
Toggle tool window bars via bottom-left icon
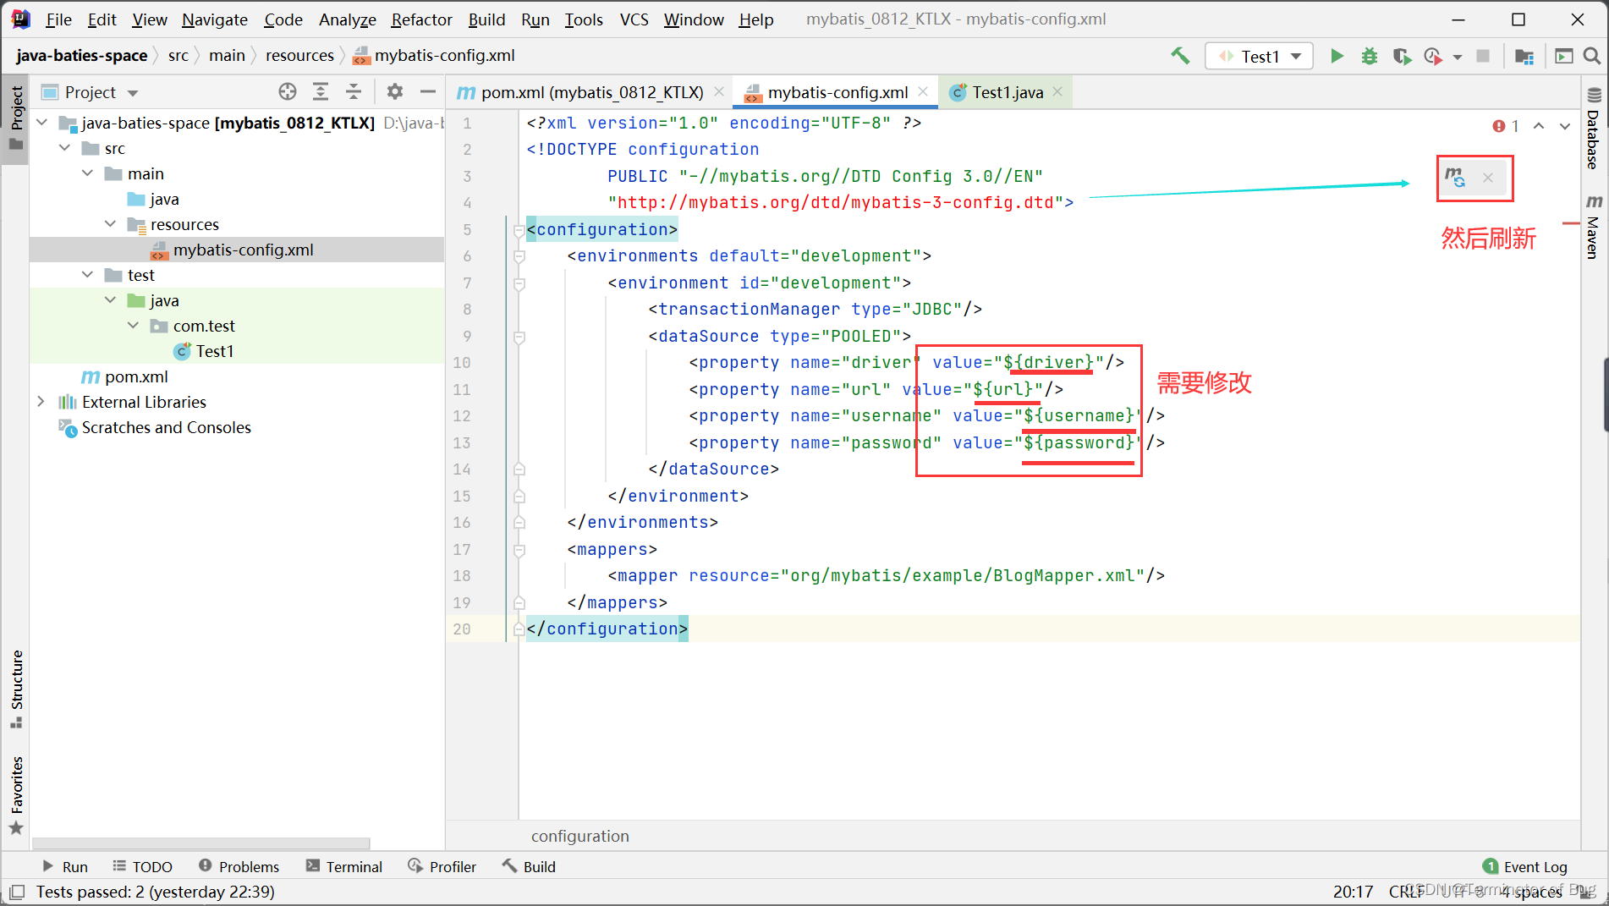[16, 892]
